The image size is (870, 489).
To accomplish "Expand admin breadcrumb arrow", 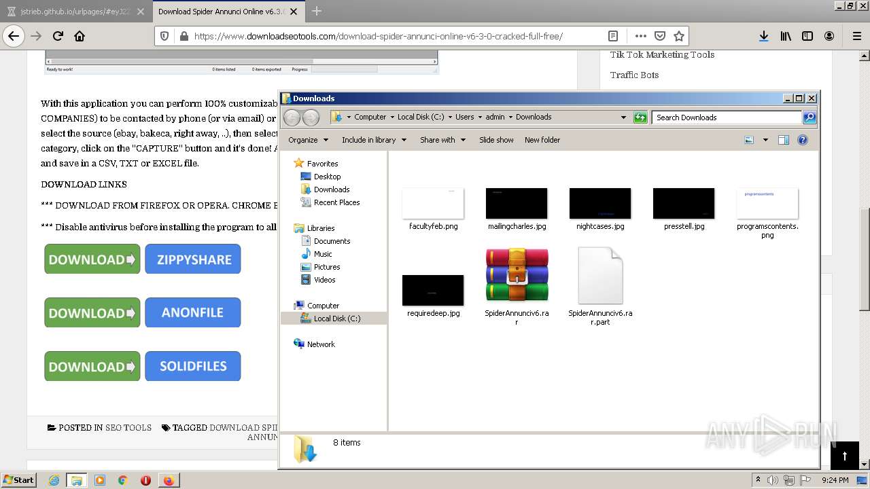I will (510, 117).
